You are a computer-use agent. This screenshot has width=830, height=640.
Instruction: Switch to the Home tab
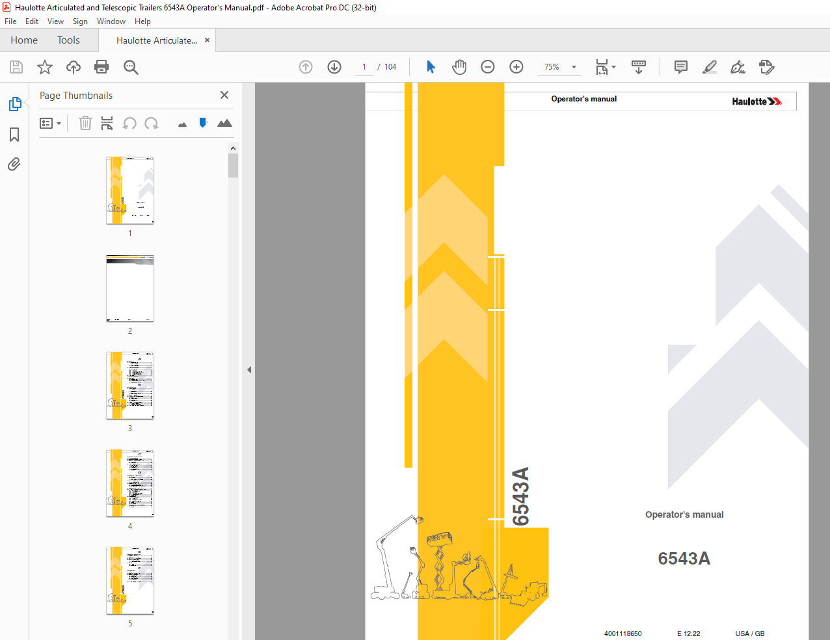point(24,40)
